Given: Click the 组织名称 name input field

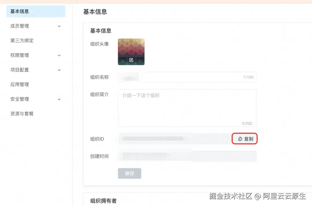Looking at the screenshot, I should click(x=187, y=77).
